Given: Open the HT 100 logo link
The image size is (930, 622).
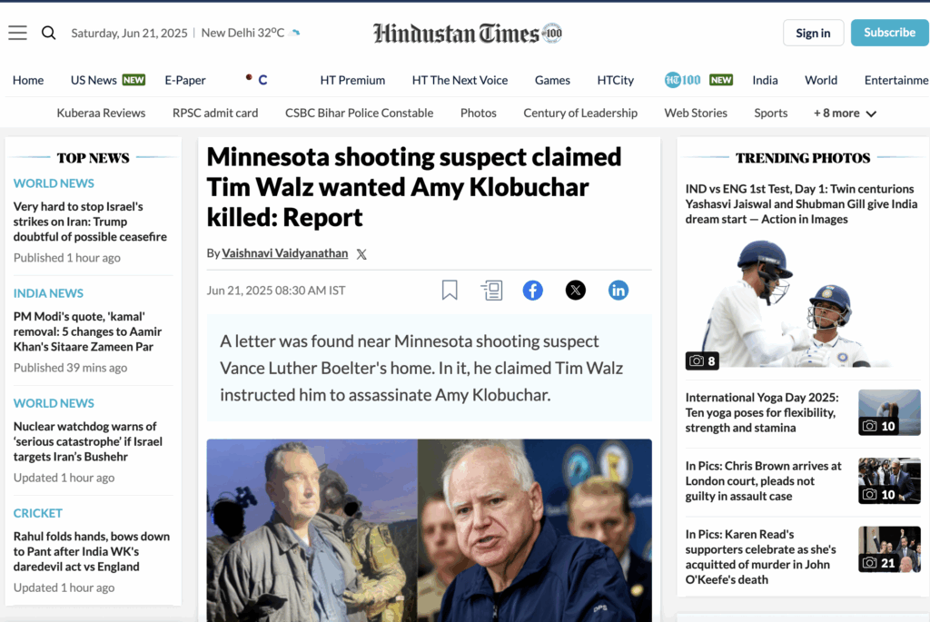Looking at the screenshot, I should click(x=683, y=80).
